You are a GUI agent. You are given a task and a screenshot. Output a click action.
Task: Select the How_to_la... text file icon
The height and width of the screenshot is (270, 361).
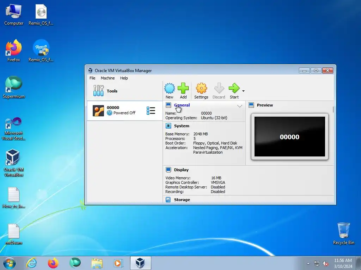14,198
